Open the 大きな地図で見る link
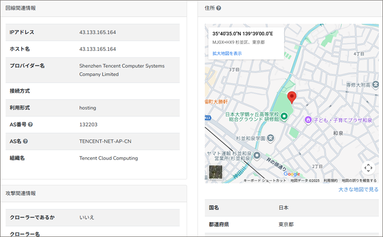 358,190
